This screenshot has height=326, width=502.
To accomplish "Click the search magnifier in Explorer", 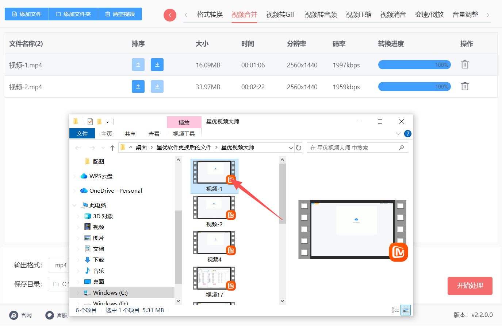I will tap(401, 148).
